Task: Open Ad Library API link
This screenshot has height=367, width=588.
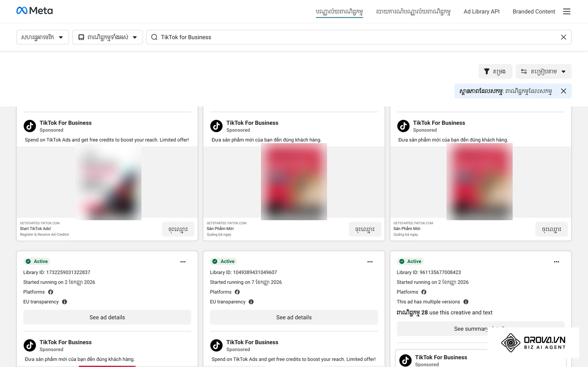Action: pos(481,11)
